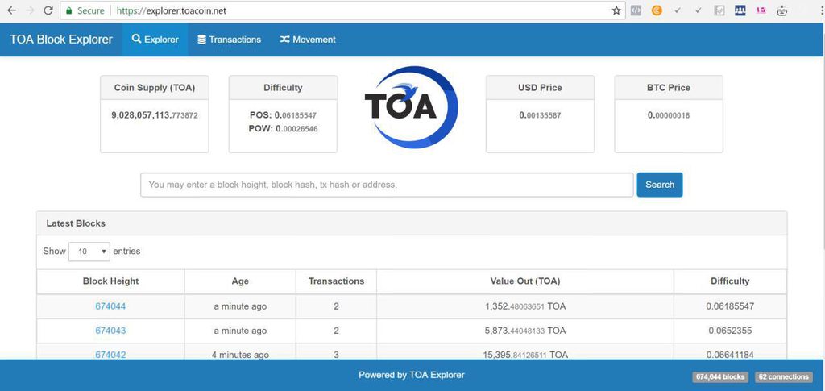
Task: Click the USD Price value 0.00135587
Action: pyautogui.click(x=540, y=115)
